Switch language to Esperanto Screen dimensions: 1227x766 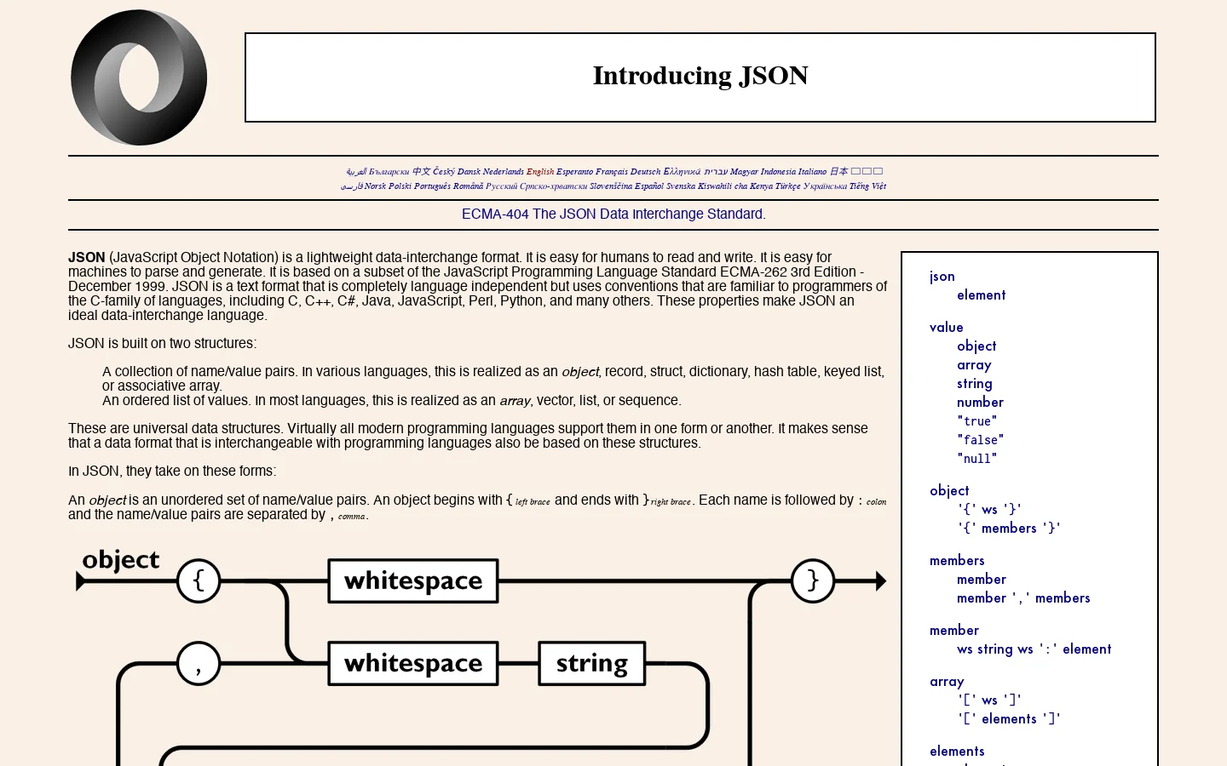575,172
